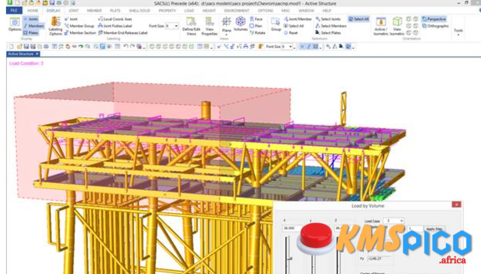The height and width of the screenshot is (274, 481).
Task: Open View Properties
Action: point(210,26)
